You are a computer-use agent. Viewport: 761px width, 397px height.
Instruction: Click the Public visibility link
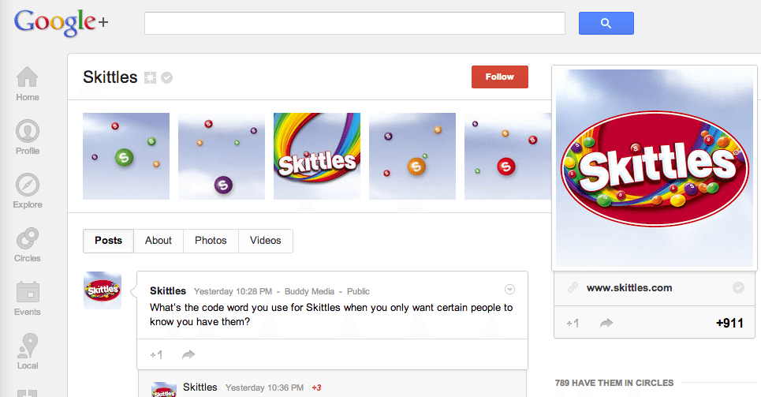coord(358,291)
